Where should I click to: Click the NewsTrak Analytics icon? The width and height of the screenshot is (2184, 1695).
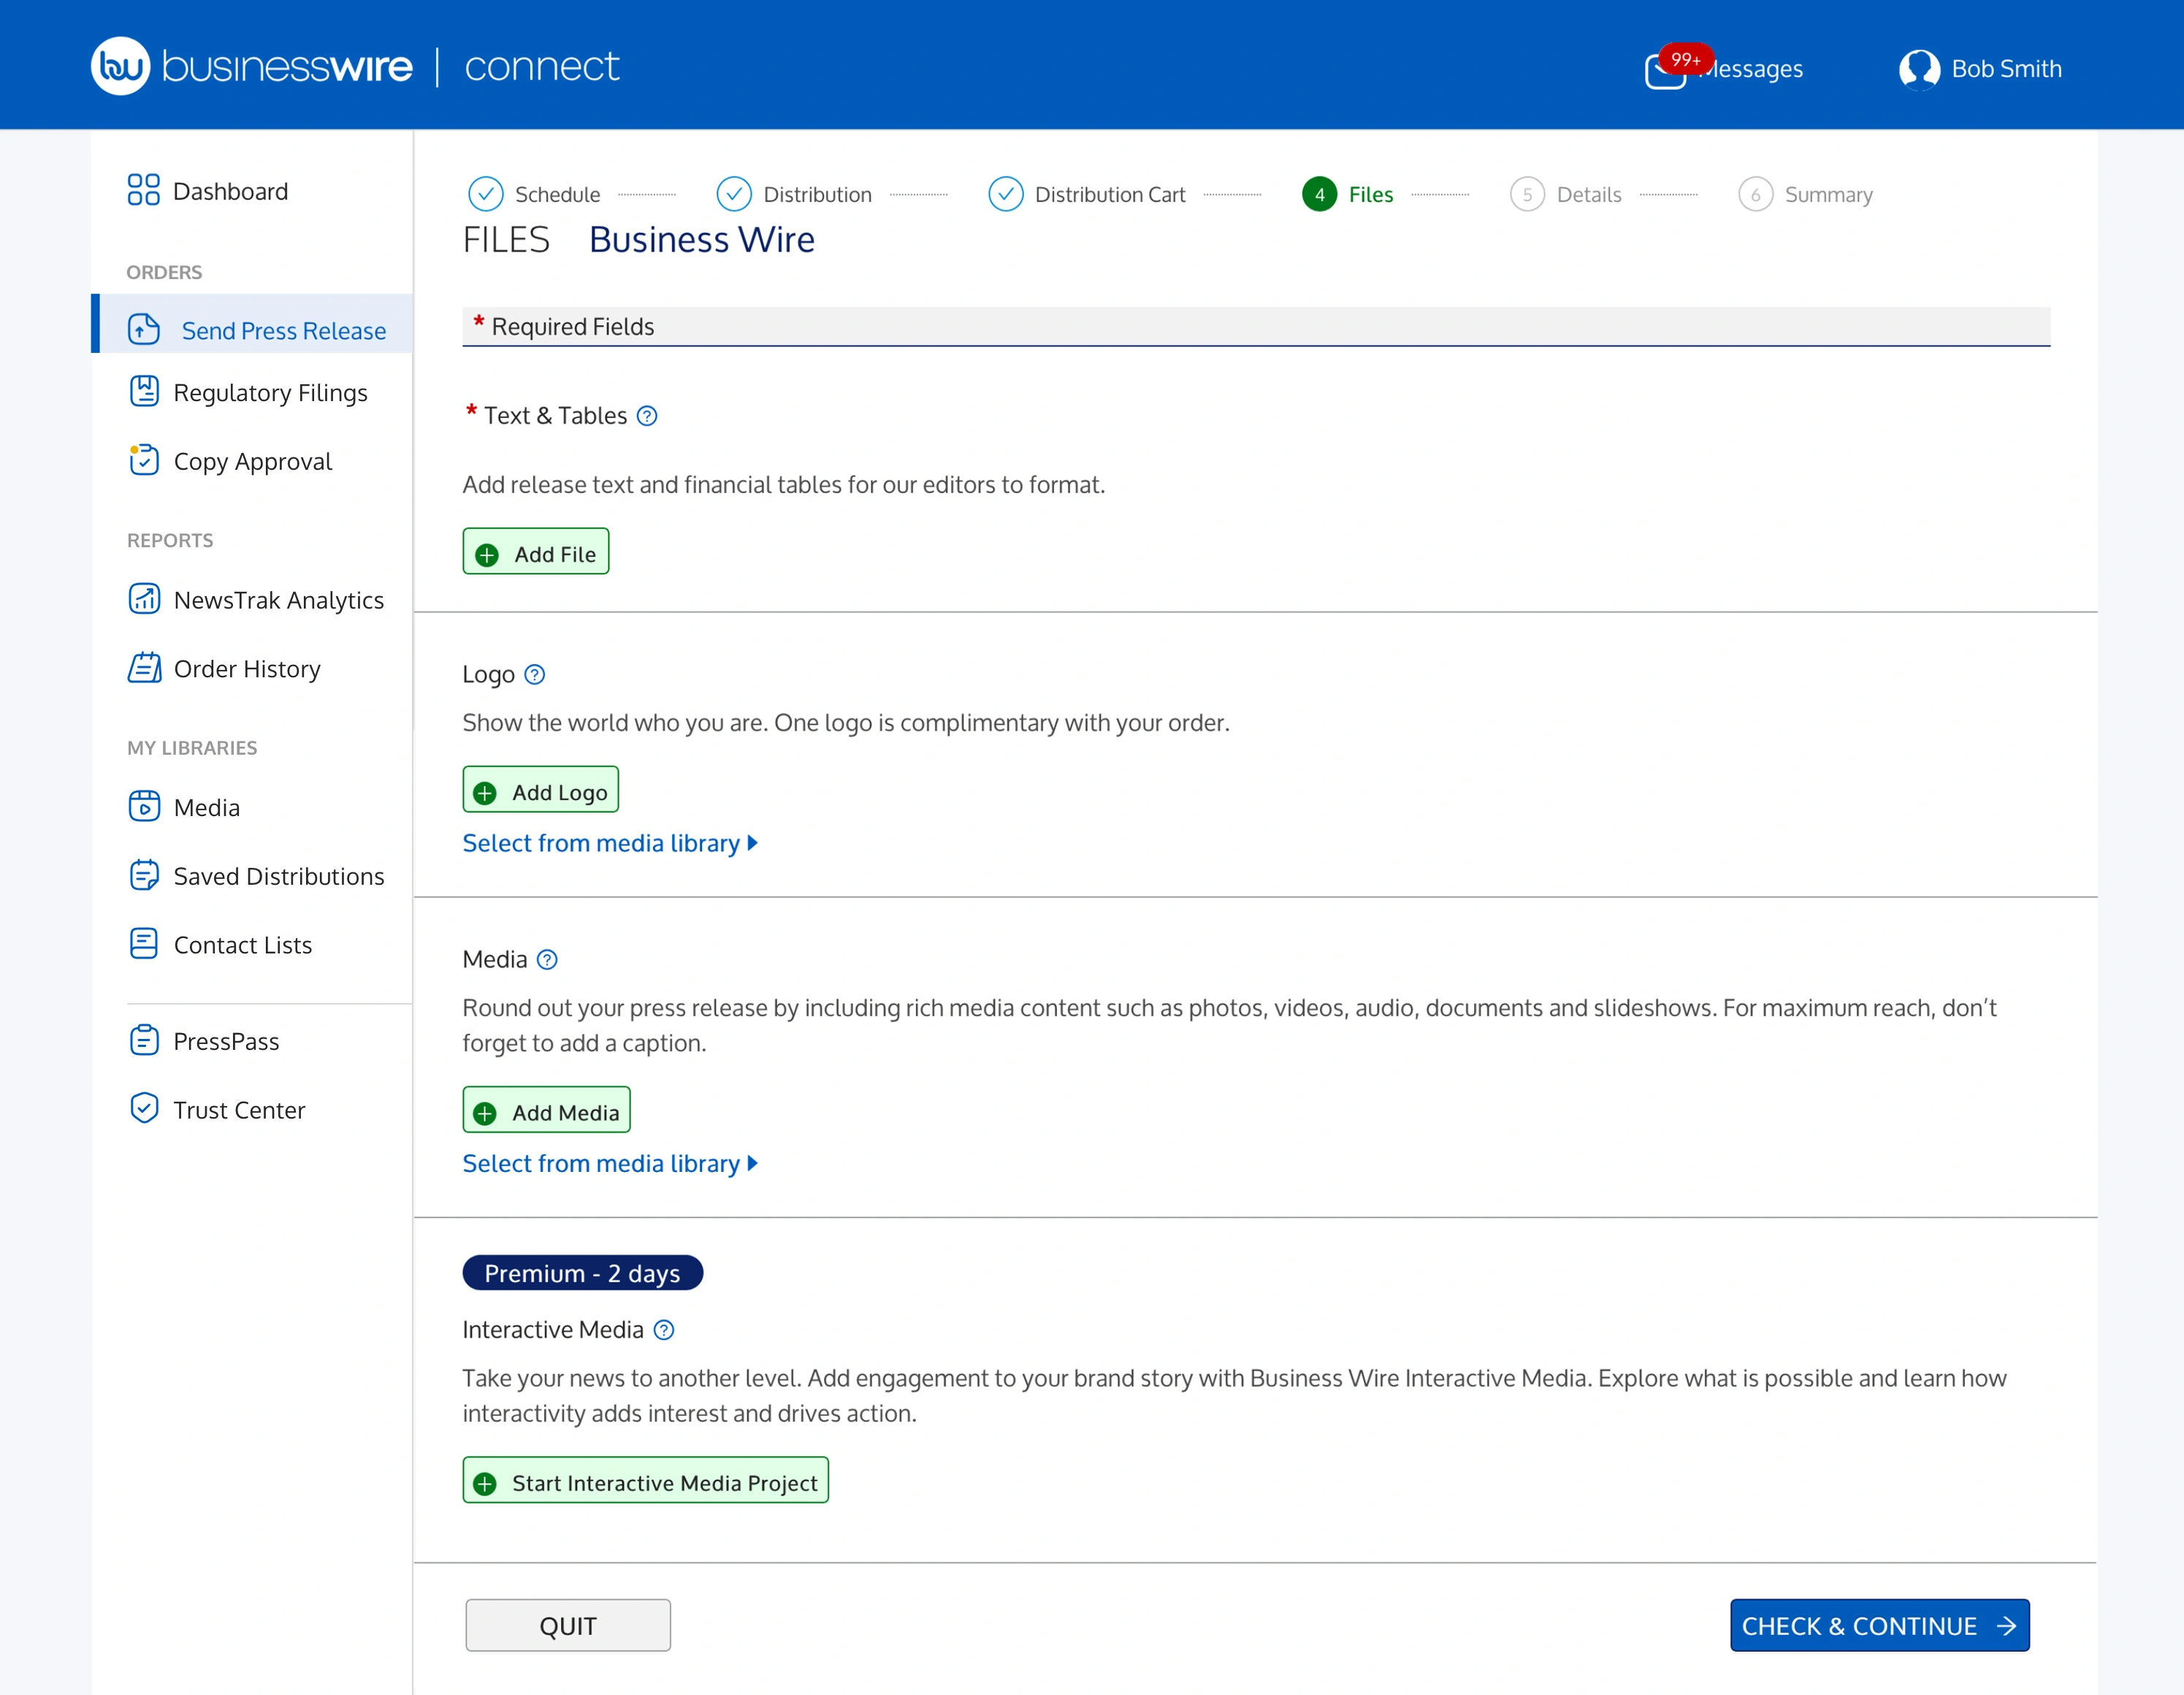[x=144, y=598]
